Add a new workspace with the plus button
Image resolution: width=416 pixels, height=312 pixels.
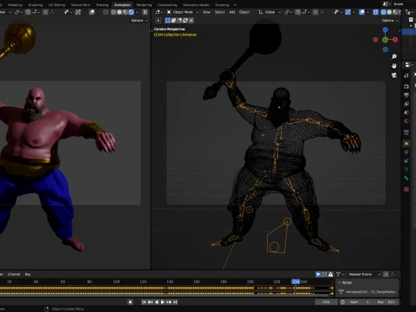(x=235, y=5)
